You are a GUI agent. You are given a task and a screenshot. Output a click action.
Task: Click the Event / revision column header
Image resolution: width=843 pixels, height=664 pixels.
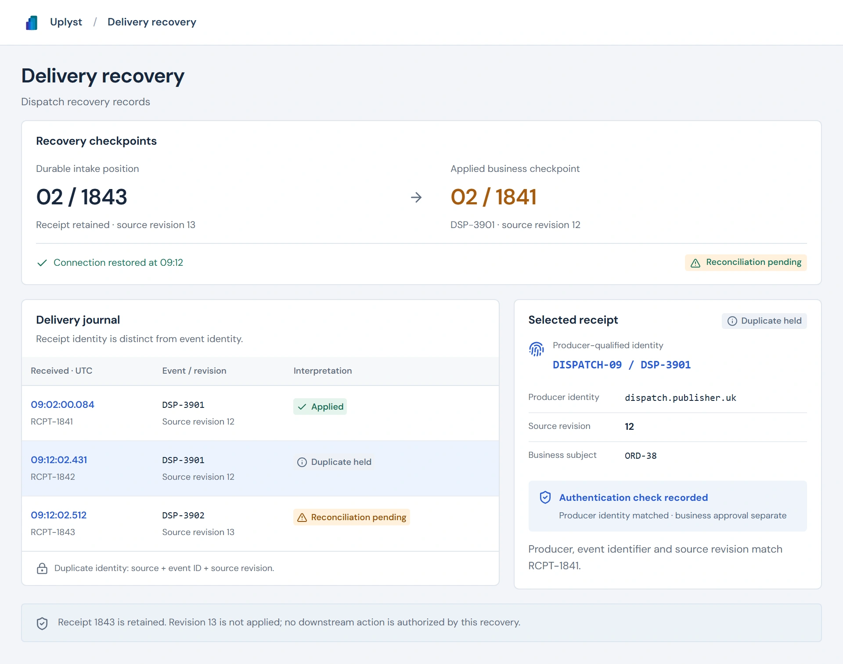(x=194, y=371)
